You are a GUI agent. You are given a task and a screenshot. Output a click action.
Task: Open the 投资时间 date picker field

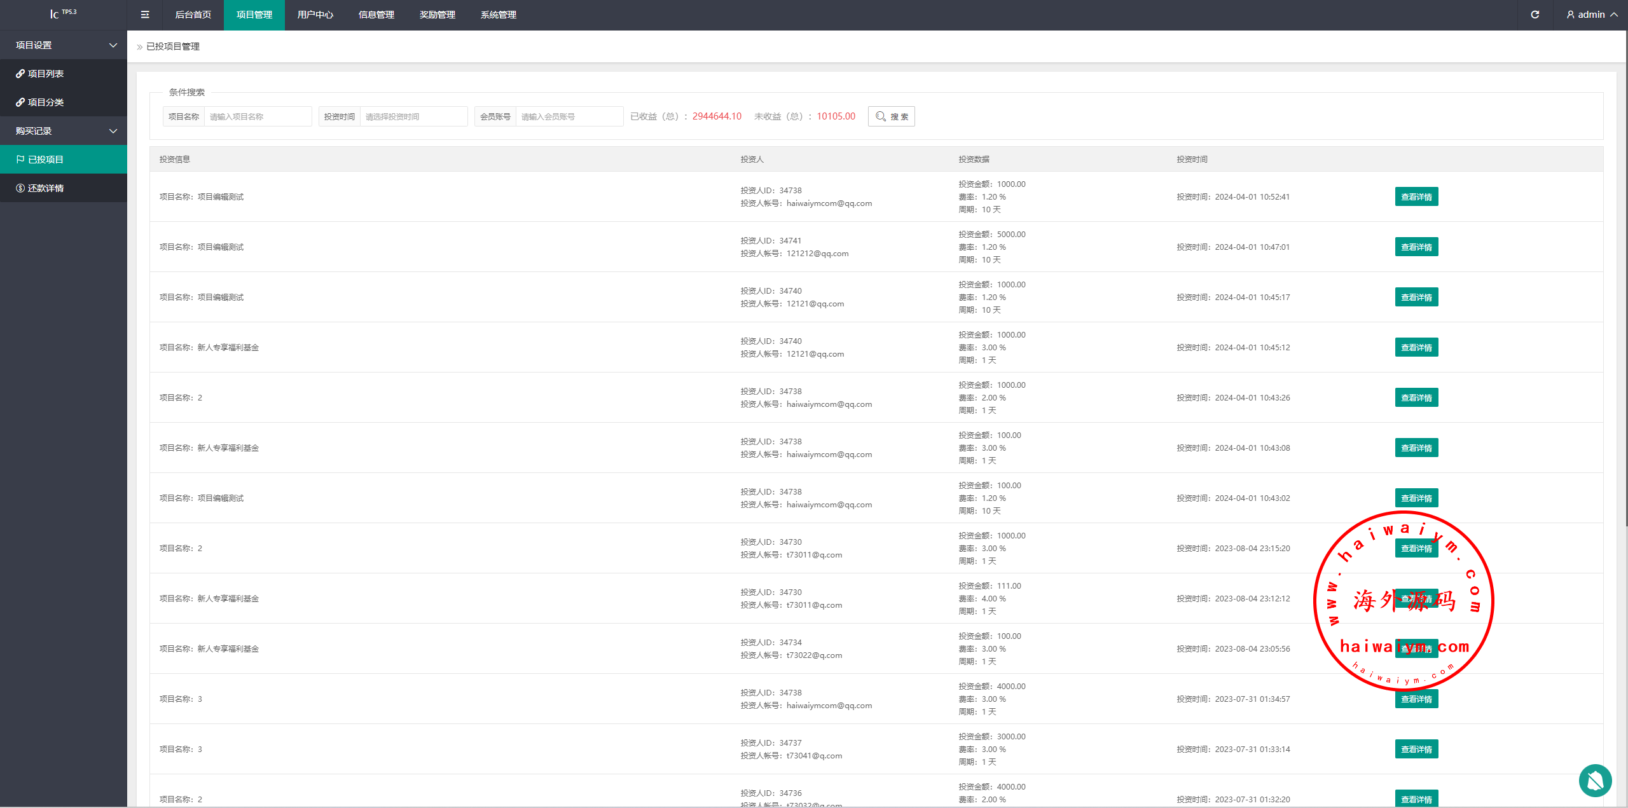pos(413,116)
